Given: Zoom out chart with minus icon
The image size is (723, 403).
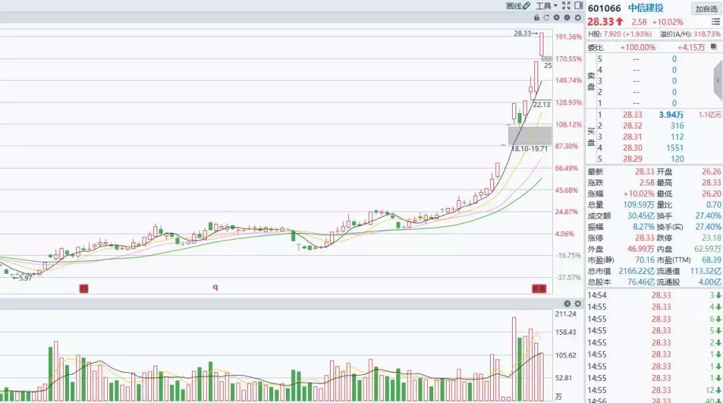Looking at the screenshot, I should 567,17.
